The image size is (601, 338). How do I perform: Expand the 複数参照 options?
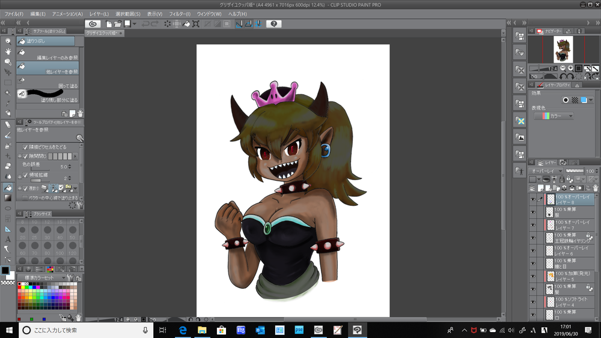tap(20, 189)
